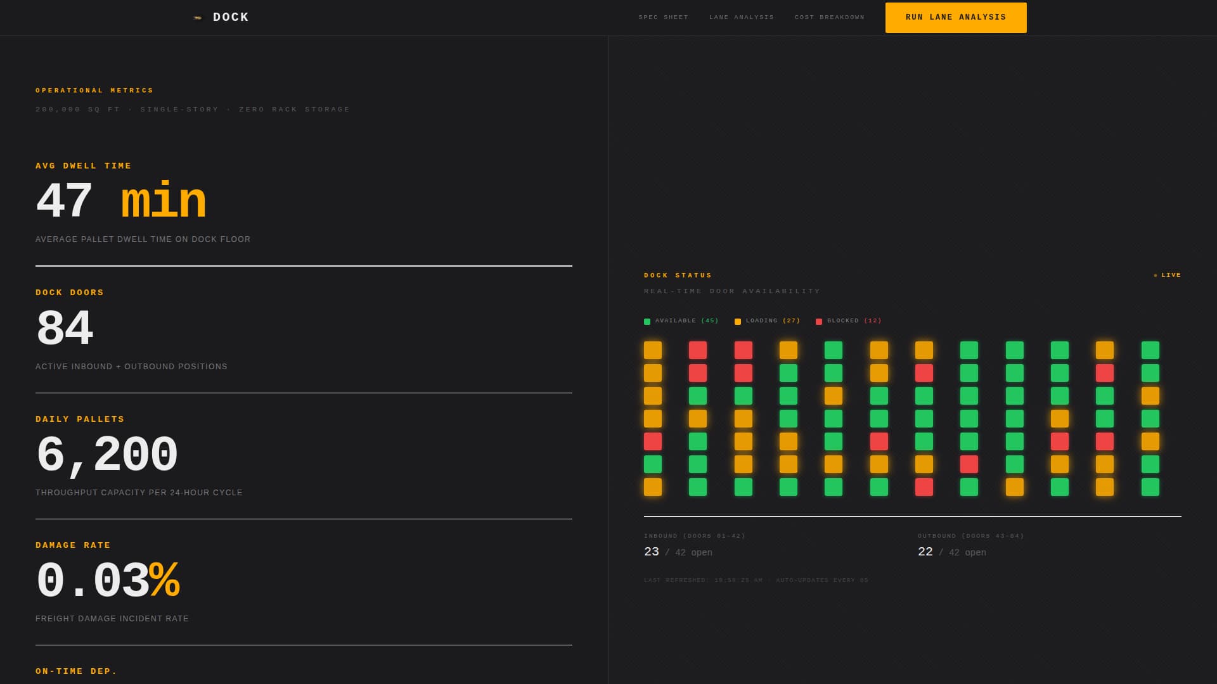Click the "0.03%" damage rate value
1217x684 pixels.
(108, 581)
